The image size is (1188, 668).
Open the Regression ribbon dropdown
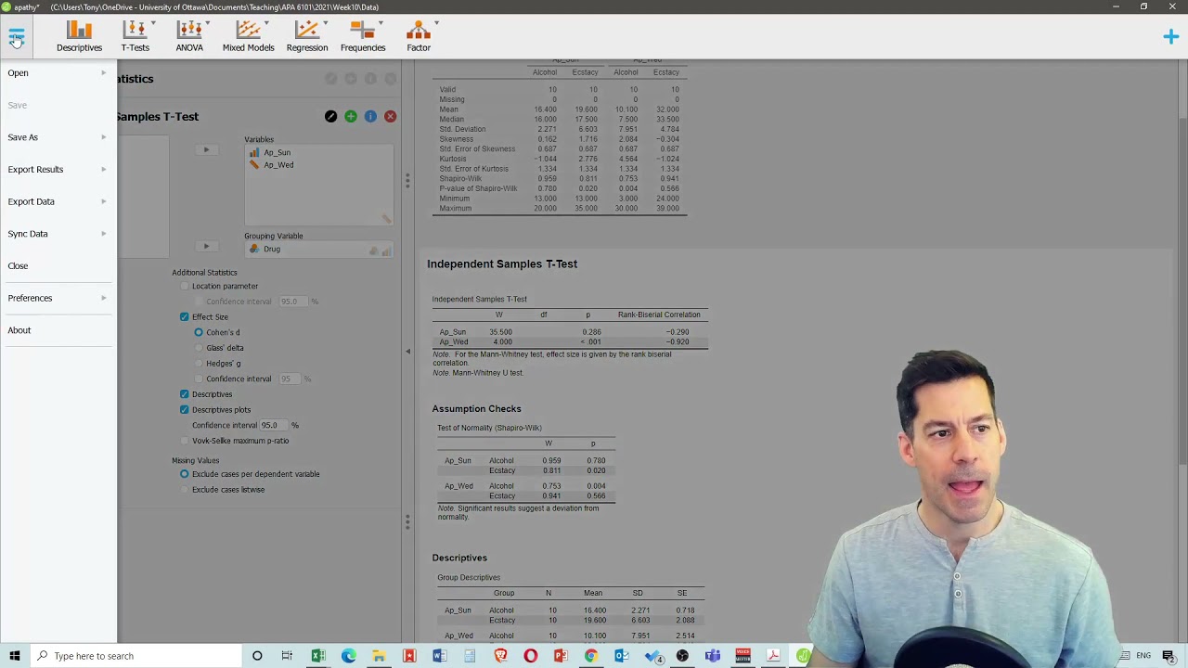[x=306, y=37]
